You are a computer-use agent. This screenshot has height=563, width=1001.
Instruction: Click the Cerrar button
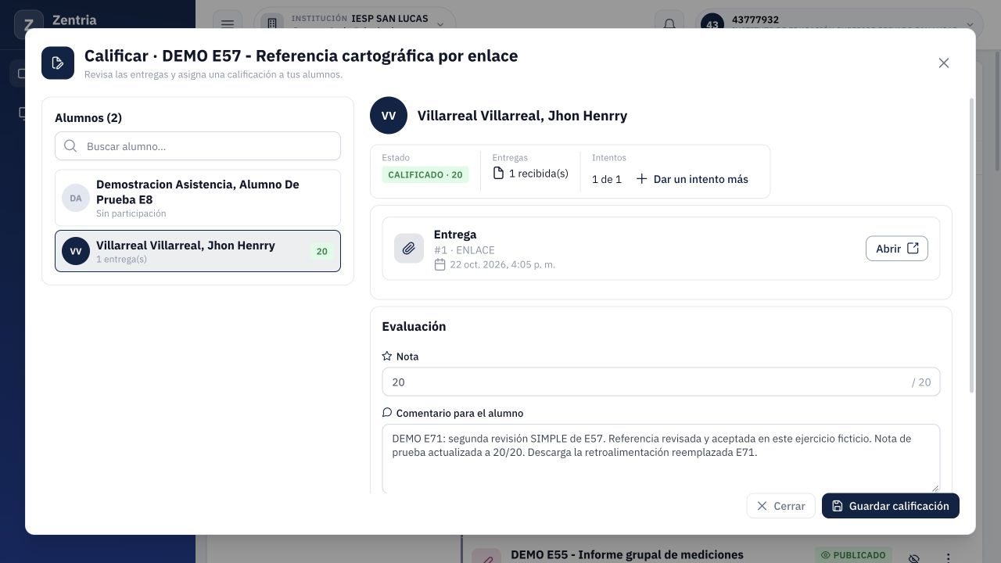(780, 506)
